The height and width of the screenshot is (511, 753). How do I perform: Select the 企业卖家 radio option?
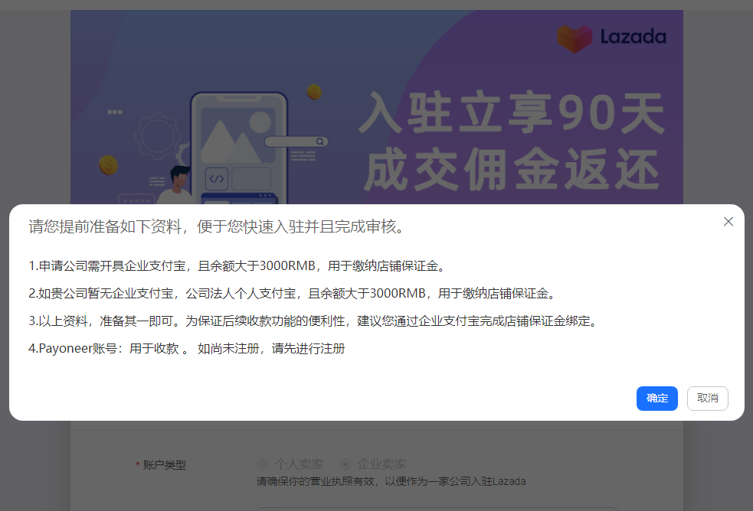click(345, 464)
